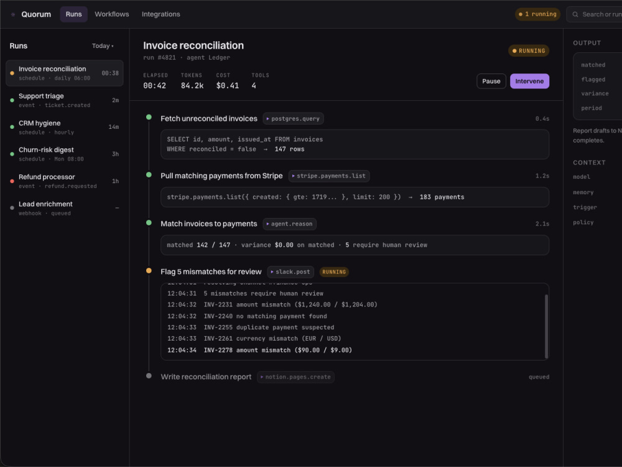
Task: Select the CRM hygiene run
Action: pyautogui.click(x=65, y=127)
